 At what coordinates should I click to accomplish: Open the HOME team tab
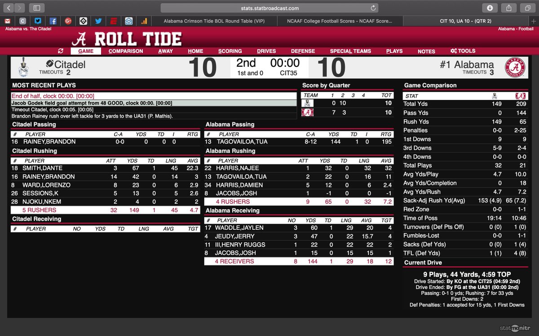coord(195,51)
